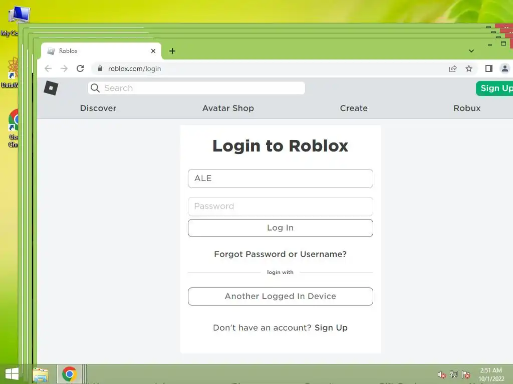Minimize the front Chrome window
The height and width of the screenshot is (384, 513).
pyautogui.click(x=490, y=44)
